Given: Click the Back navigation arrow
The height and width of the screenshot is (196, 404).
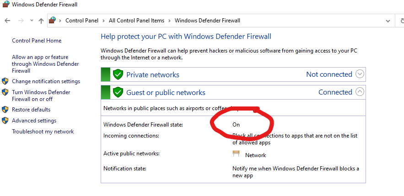Looking at the screenshot, I should (x=7, y=21).
